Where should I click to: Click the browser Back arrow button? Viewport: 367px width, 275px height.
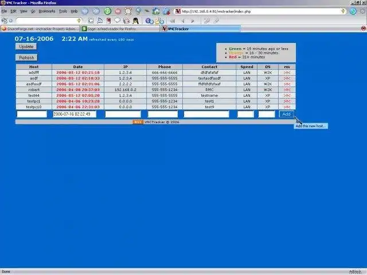click(85, 11)
